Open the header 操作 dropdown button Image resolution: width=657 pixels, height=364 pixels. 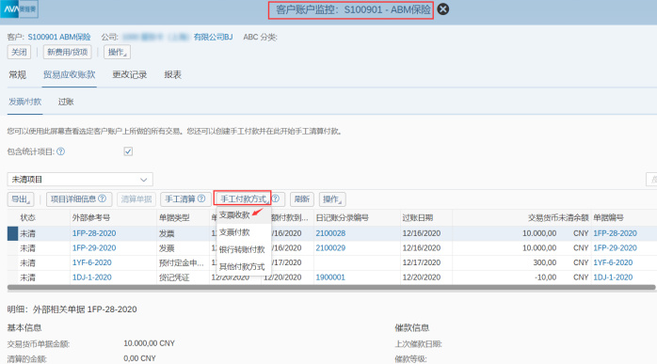tap(118, 52)
